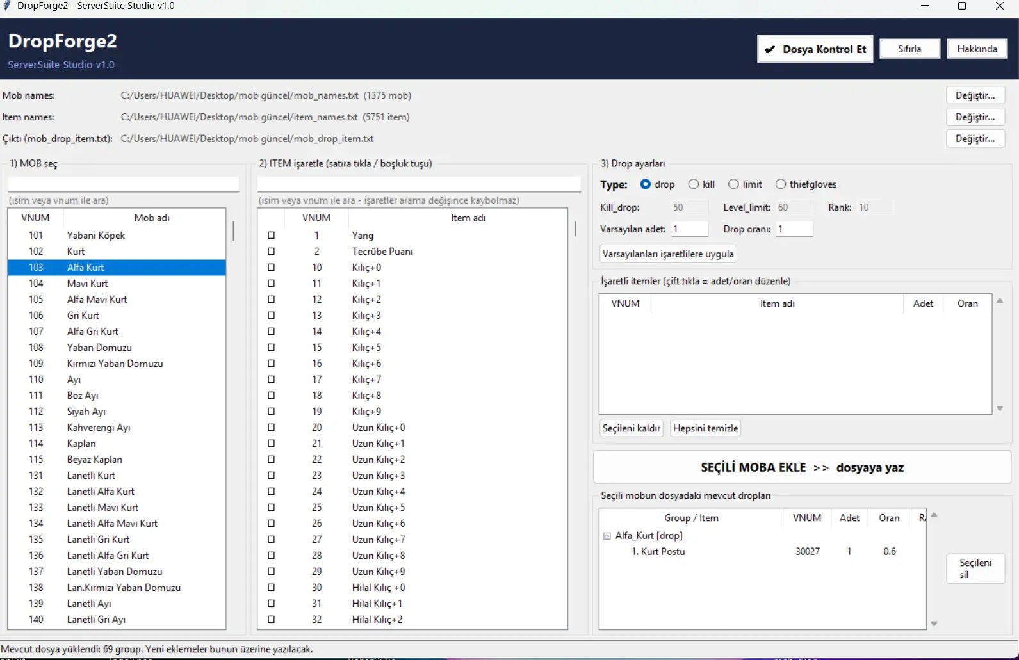Click the mob list scrollbar thumb
The image size is (1019, 660).
coord(233,230)
